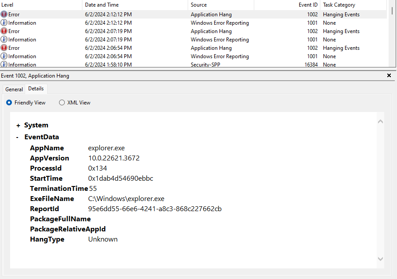
Task: Select the XML View radio button
Action: pos(62,103)
